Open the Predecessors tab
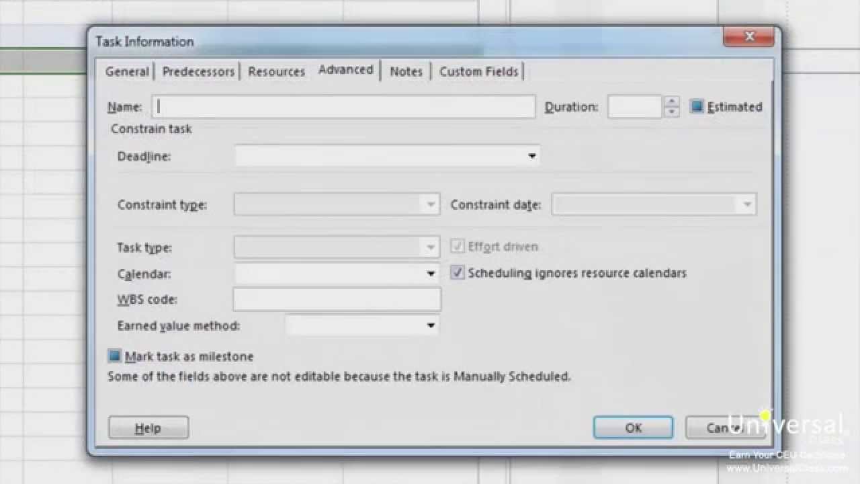This screenshot has width=860, height=484. [x=198, y=71]
